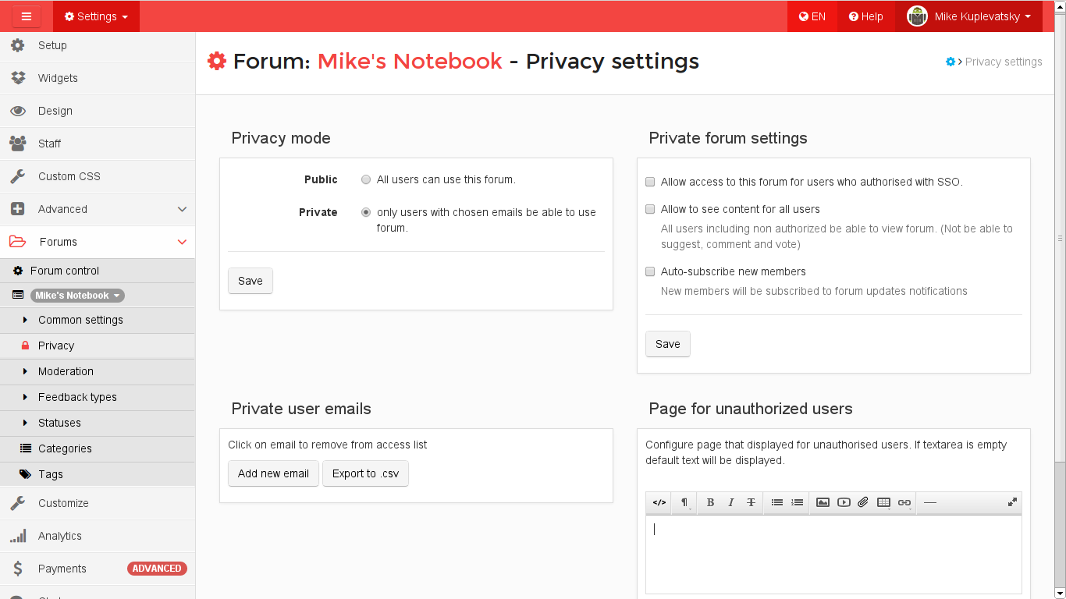The width and height of the screenshot is (1066, 599).
Task: Click Add new email button
Action: pyautogui.click(x=273, y=473)
